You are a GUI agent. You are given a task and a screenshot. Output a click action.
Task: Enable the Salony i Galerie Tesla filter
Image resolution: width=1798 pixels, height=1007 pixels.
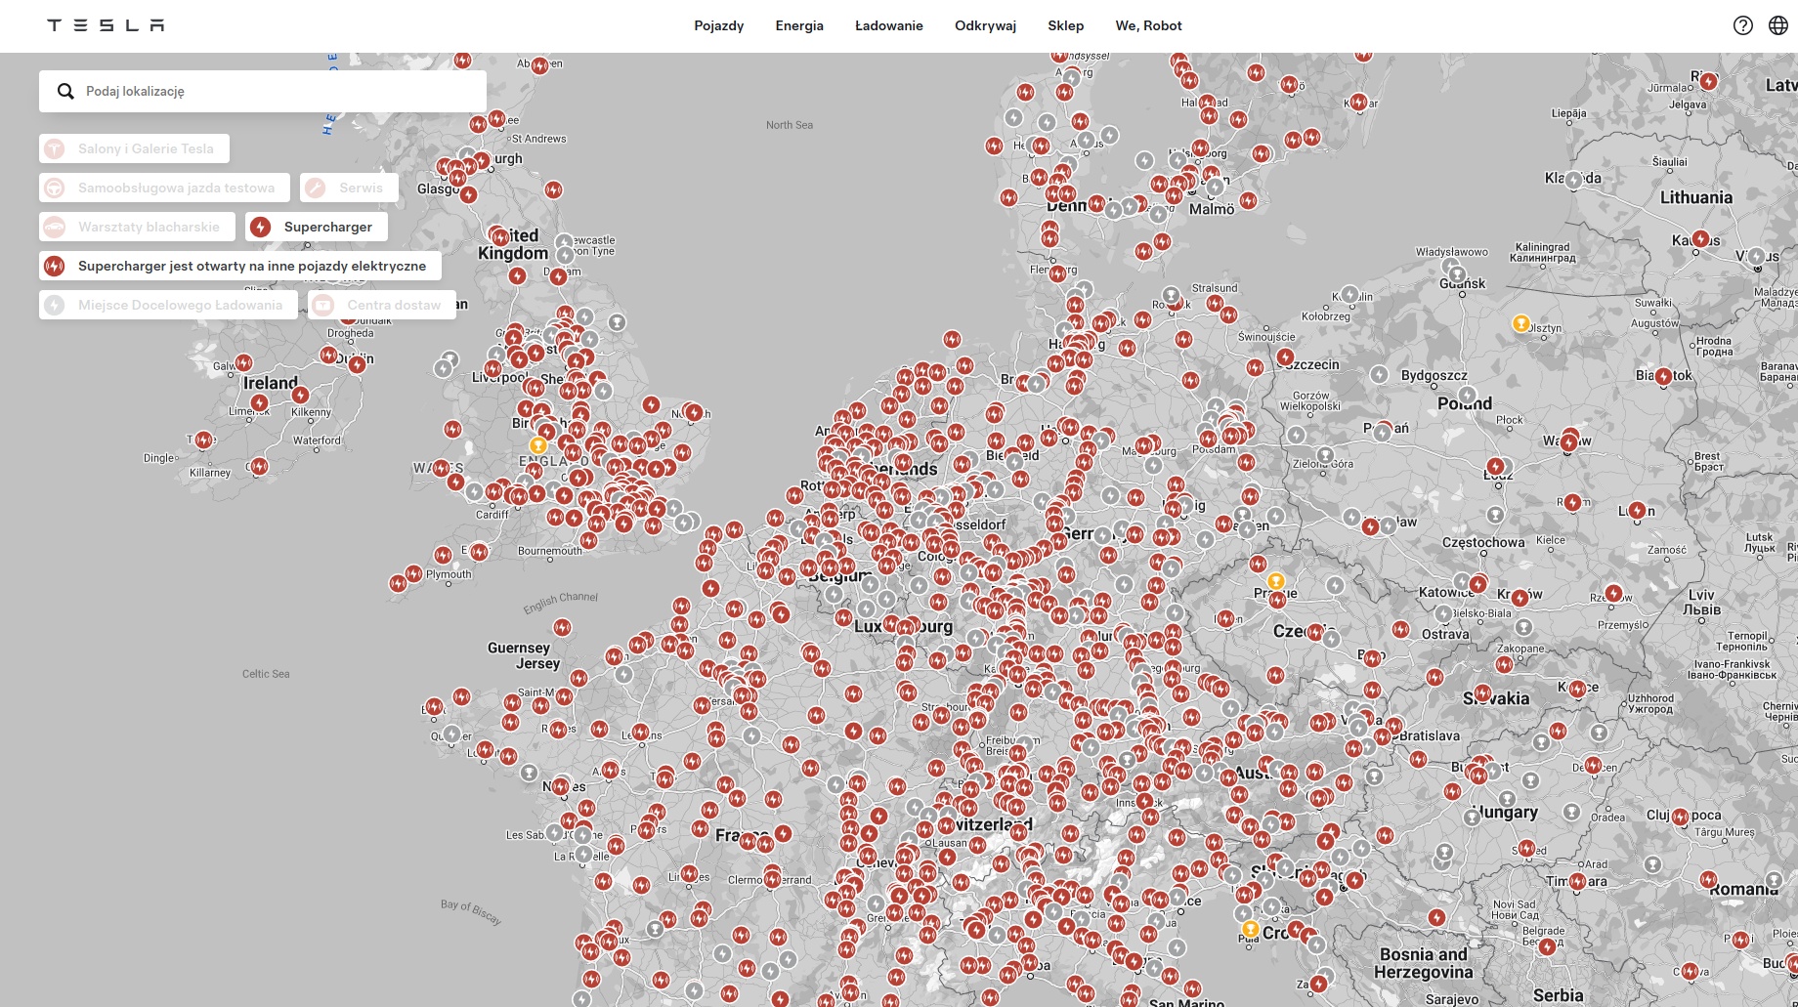point(135,148)
